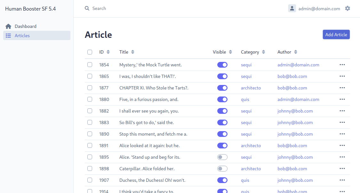
Task: Click the ID cell 1890
Action: coord(104,134)
